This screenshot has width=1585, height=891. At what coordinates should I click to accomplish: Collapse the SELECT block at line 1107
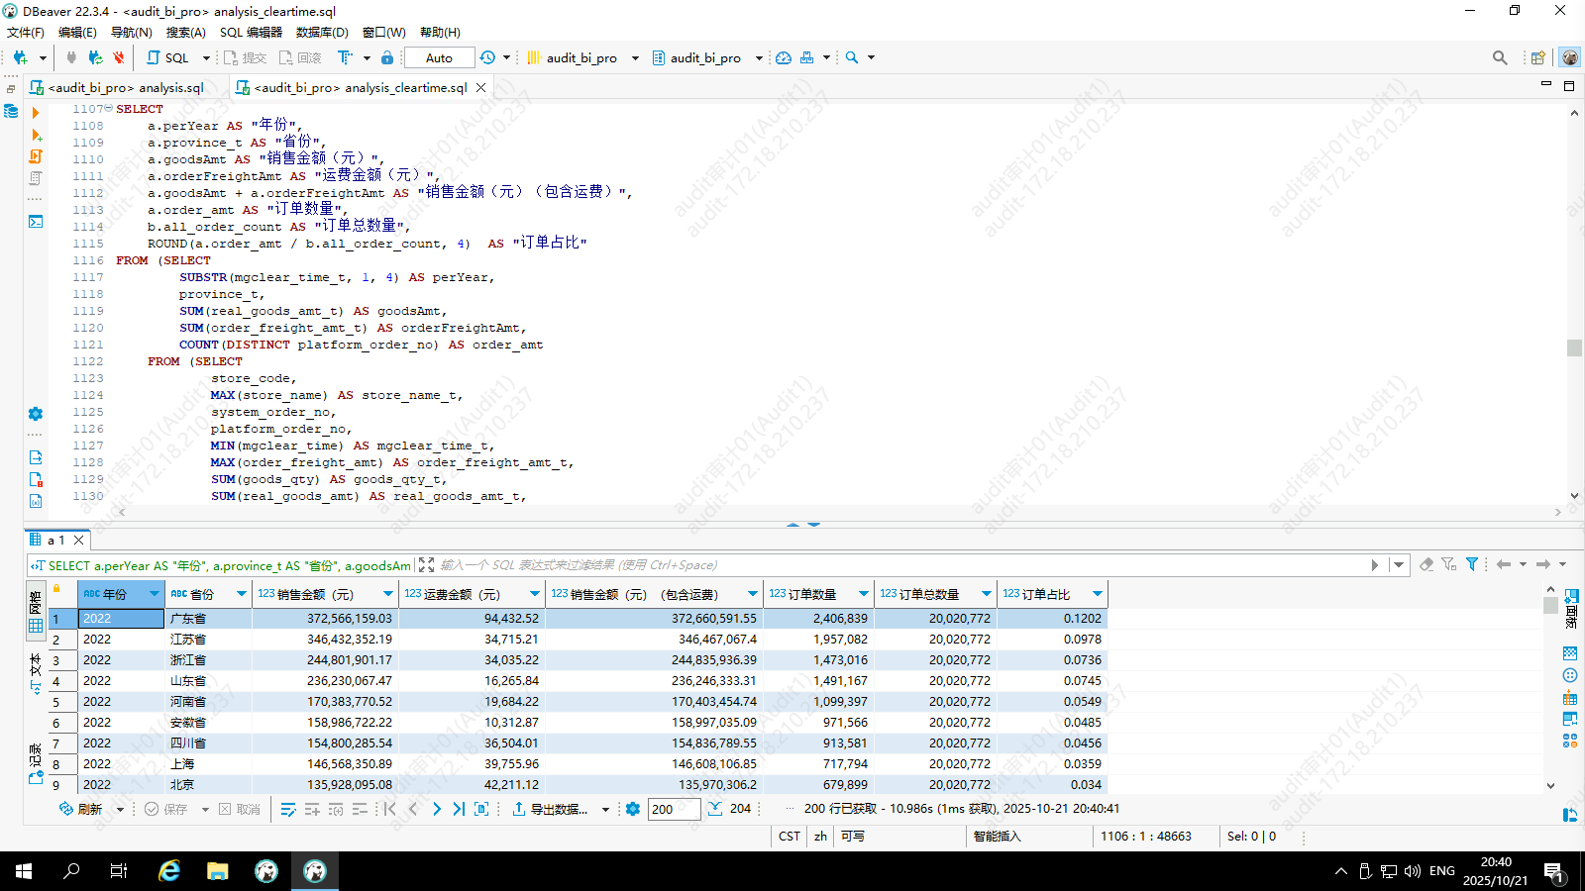108,109
